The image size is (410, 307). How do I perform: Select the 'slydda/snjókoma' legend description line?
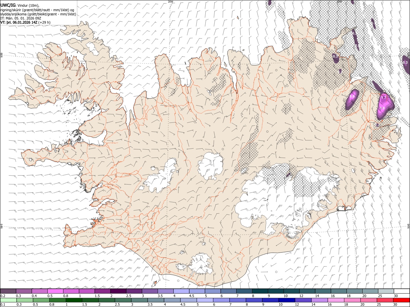click(x=38, y=14)
